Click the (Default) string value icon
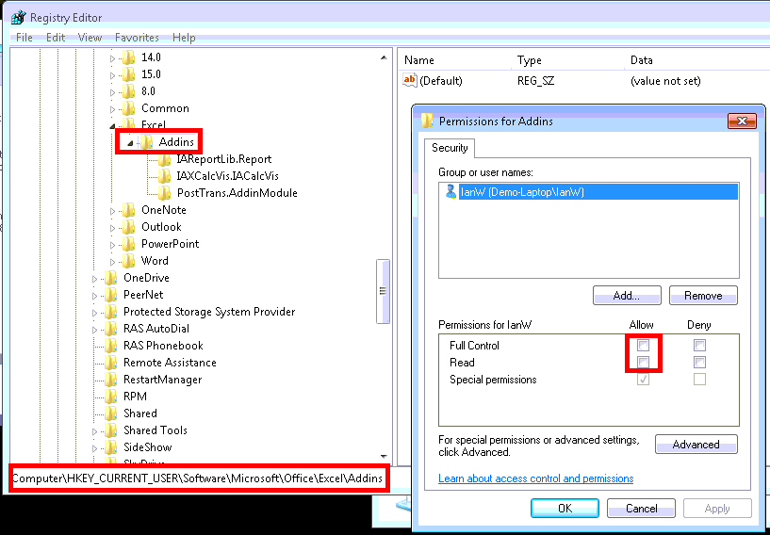The image size is (770, 535). (410, 80)
